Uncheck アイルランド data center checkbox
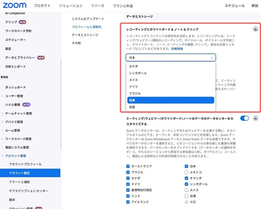The height and width of the screenshot is (209, 261). point(128,202)
